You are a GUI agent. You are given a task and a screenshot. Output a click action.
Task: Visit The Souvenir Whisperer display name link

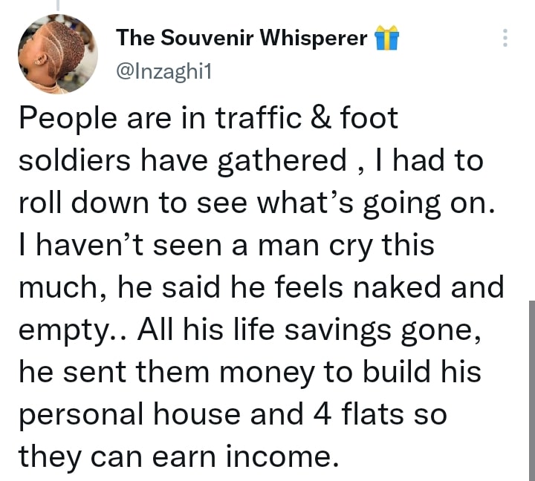pyautogui.click(x=241, y=38)
